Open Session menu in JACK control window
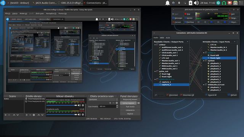 pos(189,18)
